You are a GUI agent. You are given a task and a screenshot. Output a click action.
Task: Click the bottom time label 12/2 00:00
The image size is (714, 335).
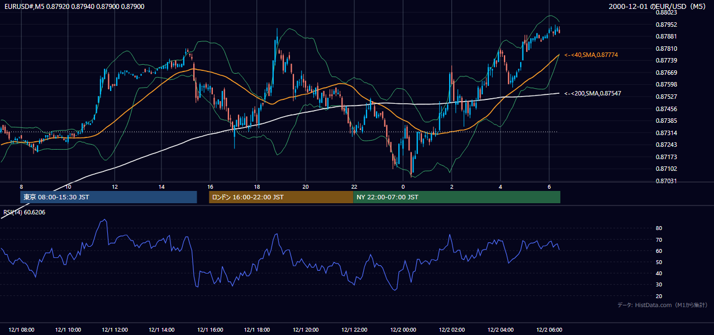pos(403,329)
